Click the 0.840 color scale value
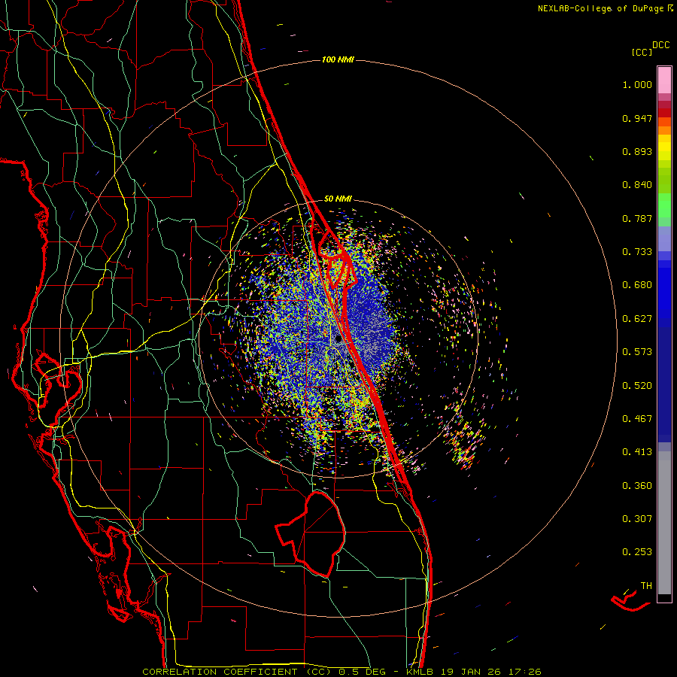 tap(637, 185)
